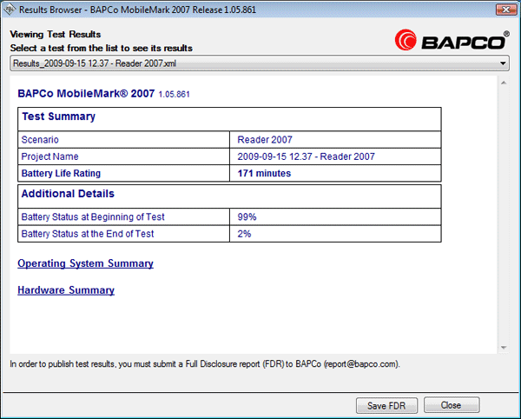
Task: Click 'Select a test from the list' instruction
Action: 101,48
